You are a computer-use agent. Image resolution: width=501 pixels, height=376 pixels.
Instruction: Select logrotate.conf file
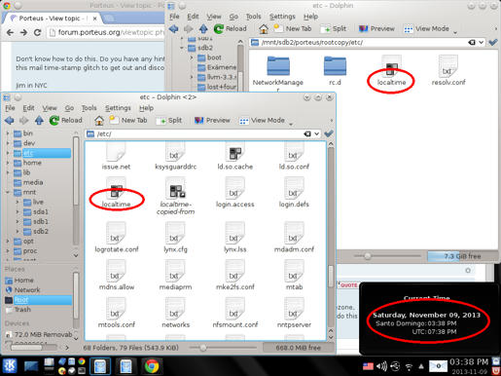coord(116,238)
